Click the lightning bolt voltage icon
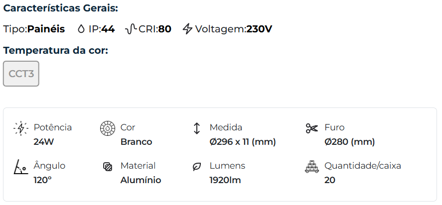442x205 pixels. pos(187,29)
